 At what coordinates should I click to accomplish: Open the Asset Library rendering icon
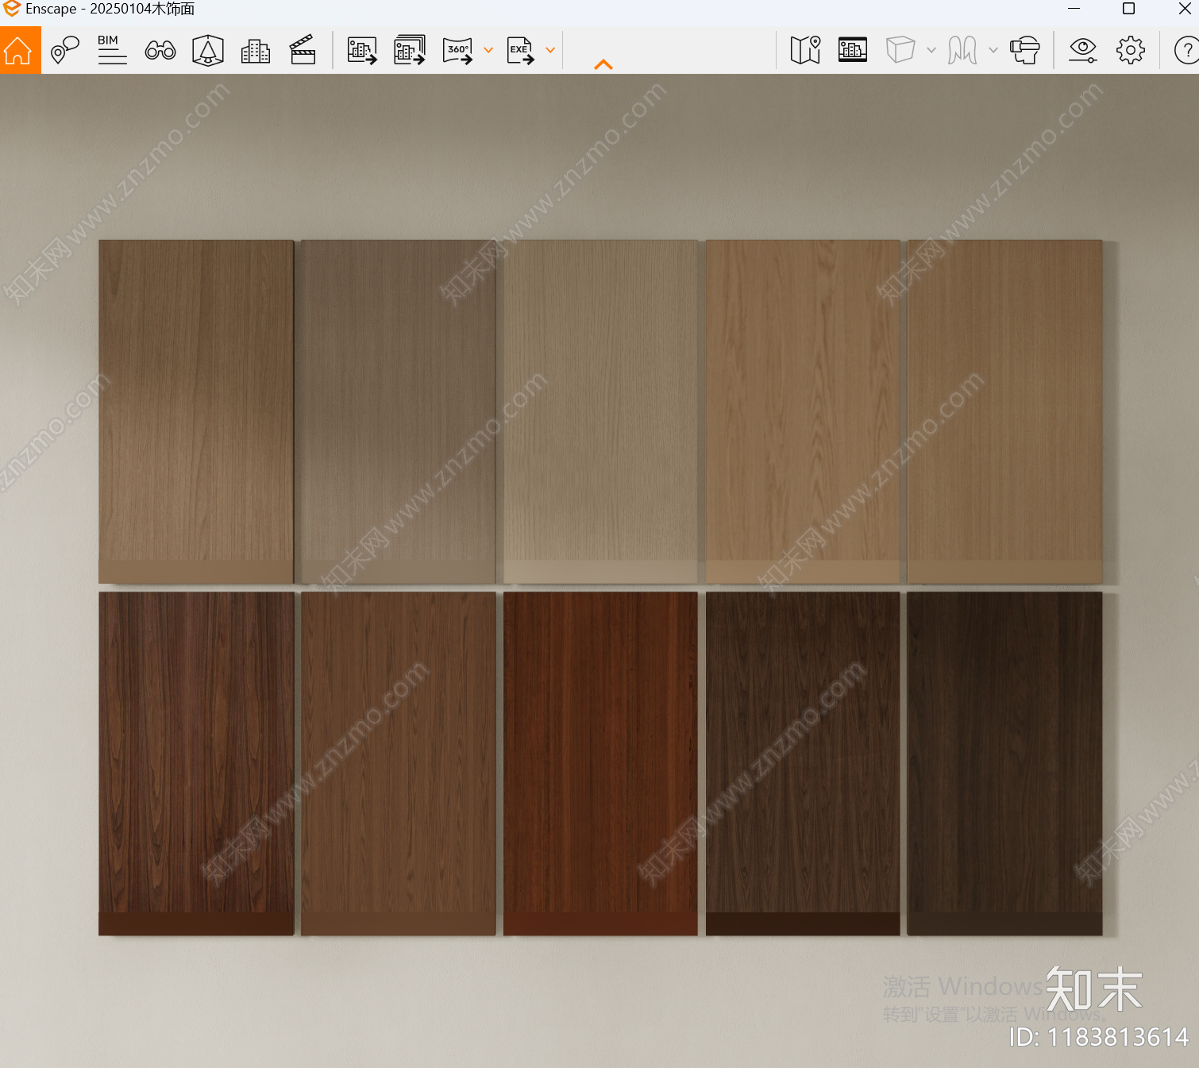pyautogui.click(x=853, y=50)
